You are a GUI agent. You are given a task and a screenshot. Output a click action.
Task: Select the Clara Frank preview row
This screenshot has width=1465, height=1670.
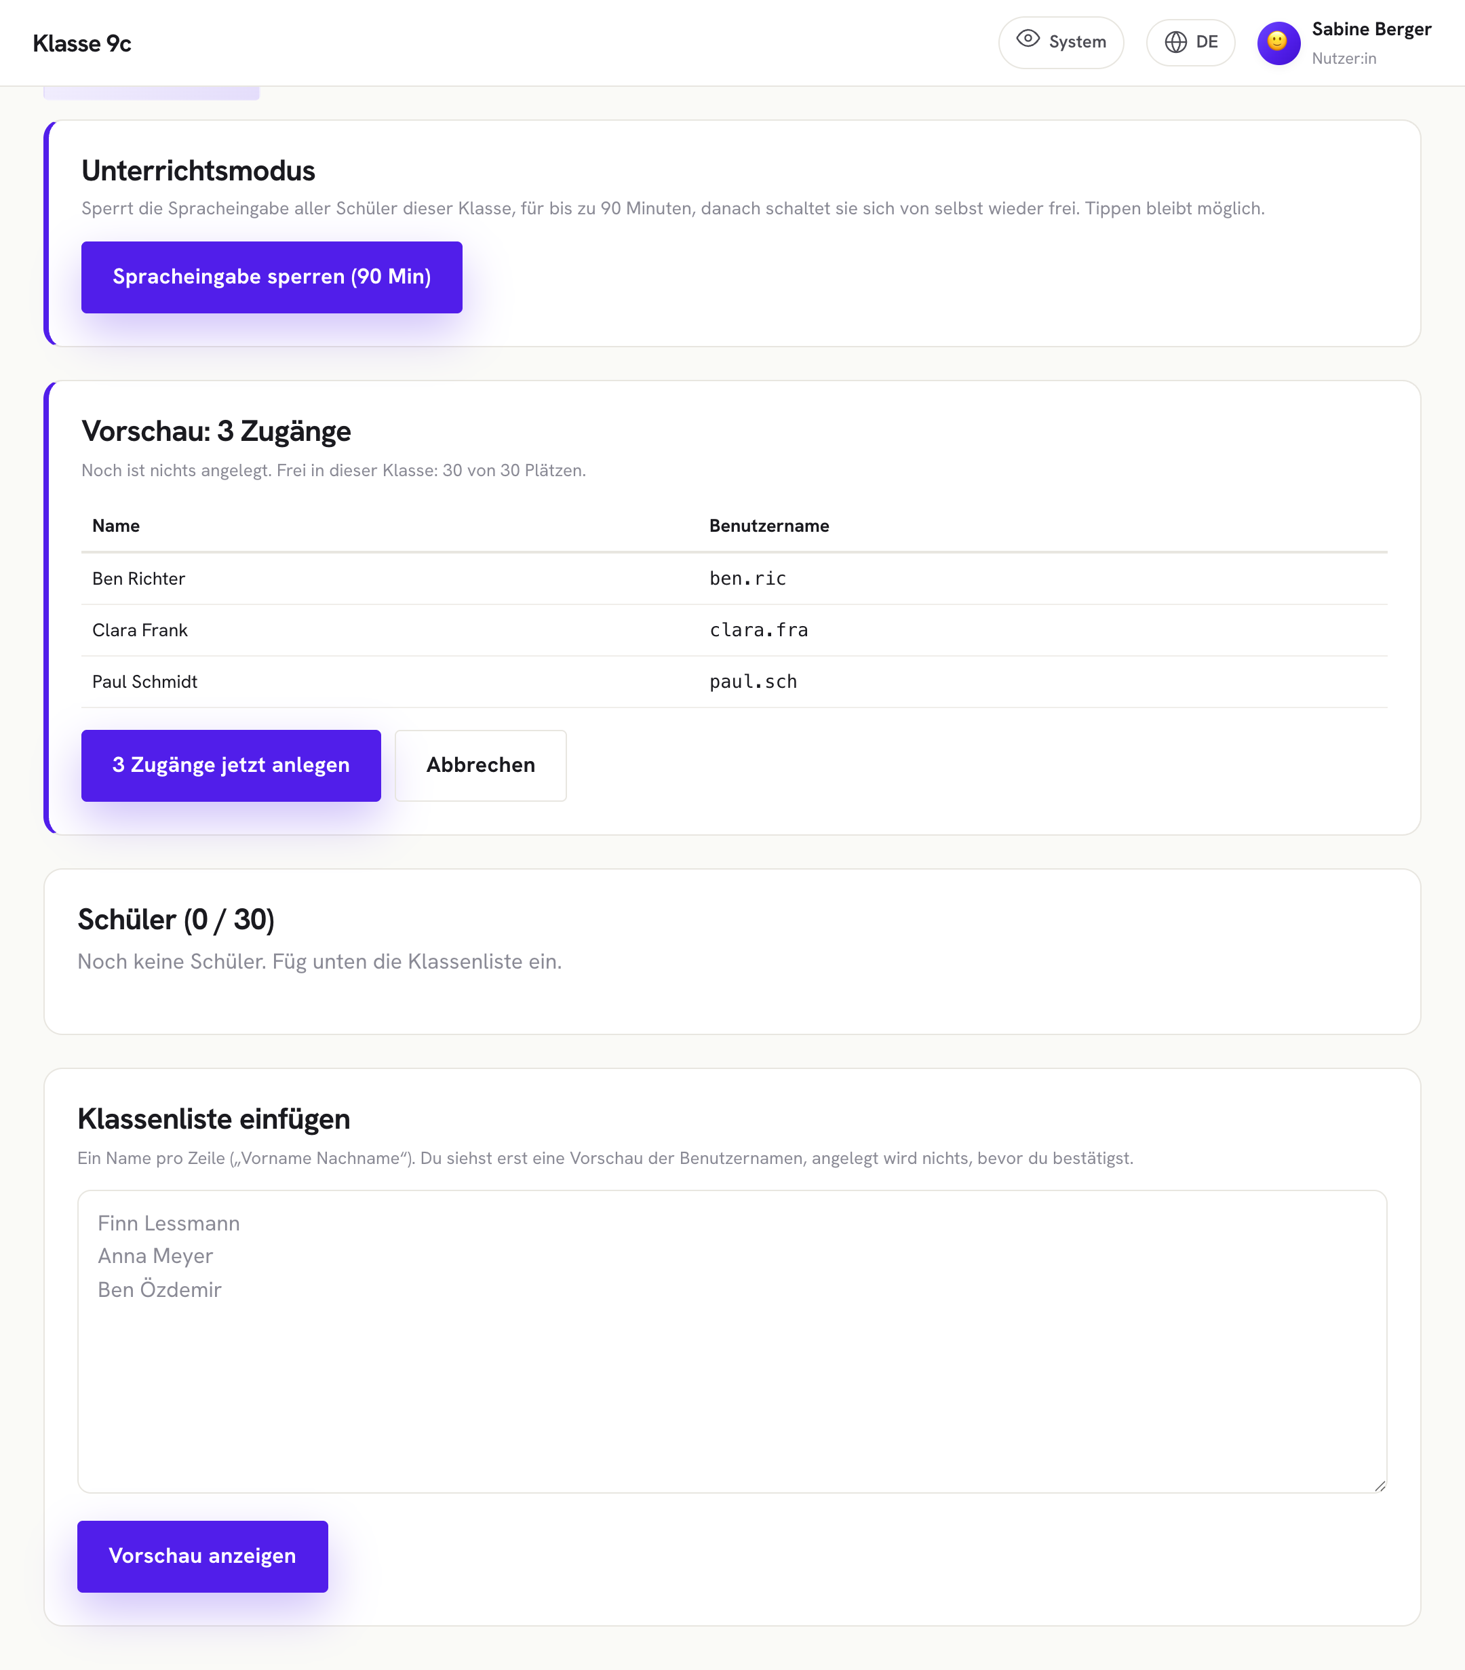click(x=735, y=630)
